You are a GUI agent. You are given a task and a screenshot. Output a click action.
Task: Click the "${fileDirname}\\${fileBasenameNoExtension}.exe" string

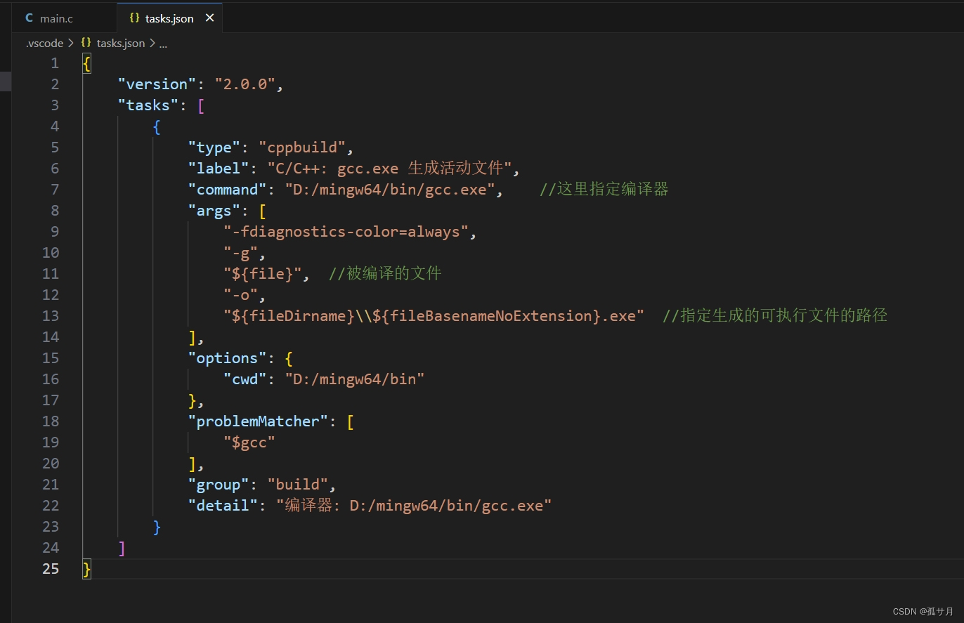[x=434, y=316]
